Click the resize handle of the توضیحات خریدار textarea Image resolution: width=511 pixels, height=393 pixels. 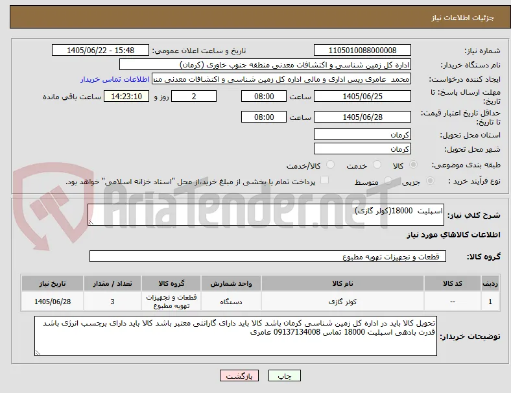pyautogui.click(x=38, y=353)
